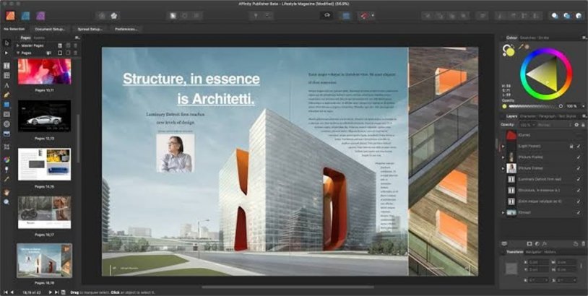Select the View (hand) tool
Screen dimensions: 588x296
[7, 192]
